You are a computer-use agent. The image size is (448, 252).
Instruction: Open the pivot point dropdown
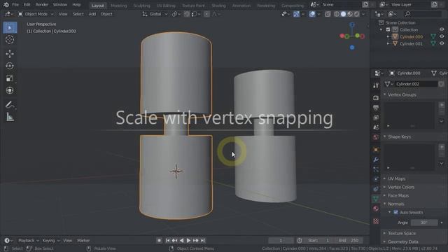point(176,14)
